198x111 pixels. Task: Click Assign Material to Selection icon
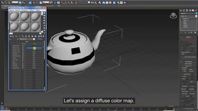coord(16,36)
